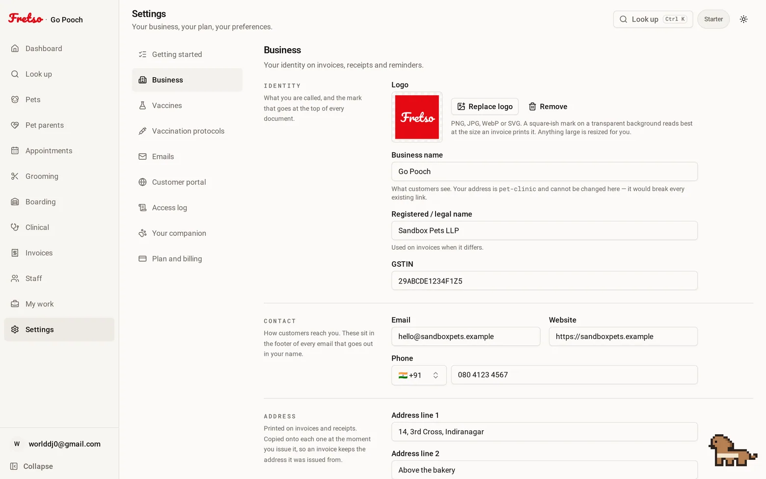Focus the Registered / legal name field
The width and height of the screenshot is (766, 479).
click(545, 230)
